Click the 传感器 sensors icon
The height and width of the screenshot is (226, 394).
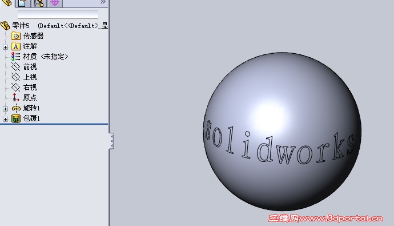[x=16, y=36]
